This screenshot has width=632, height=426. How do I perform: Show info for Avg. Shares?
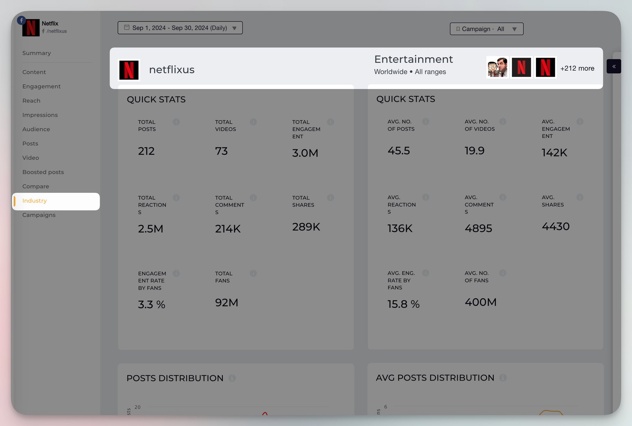coord(580,197)
